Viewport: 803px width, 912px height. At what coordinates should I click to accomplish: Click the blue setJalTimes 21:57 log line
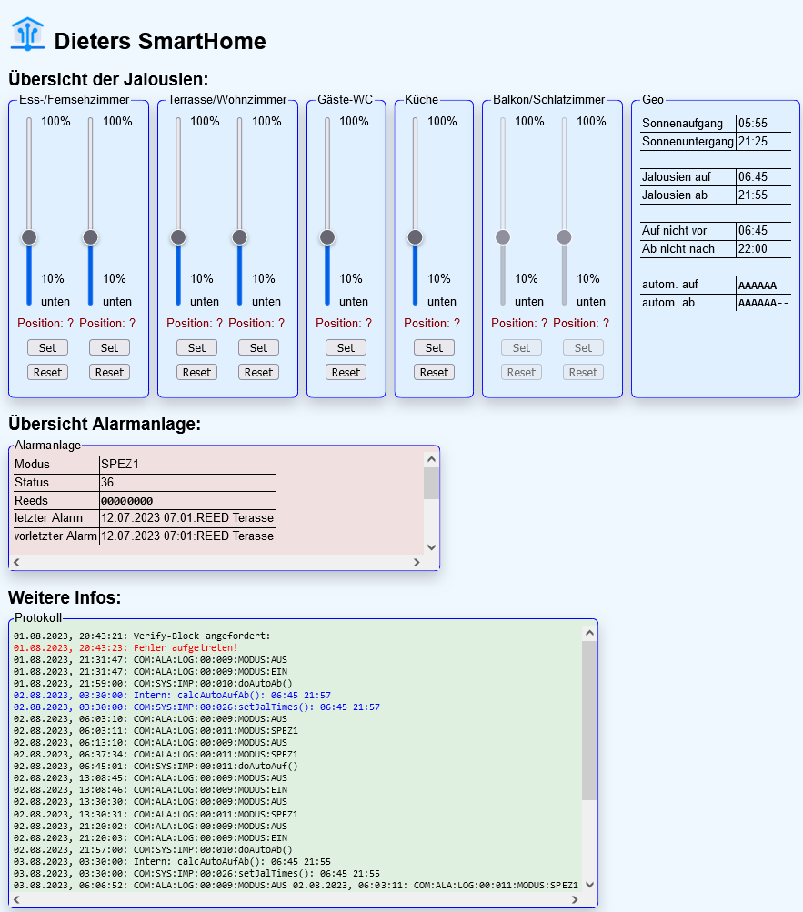tap(196, 707)
